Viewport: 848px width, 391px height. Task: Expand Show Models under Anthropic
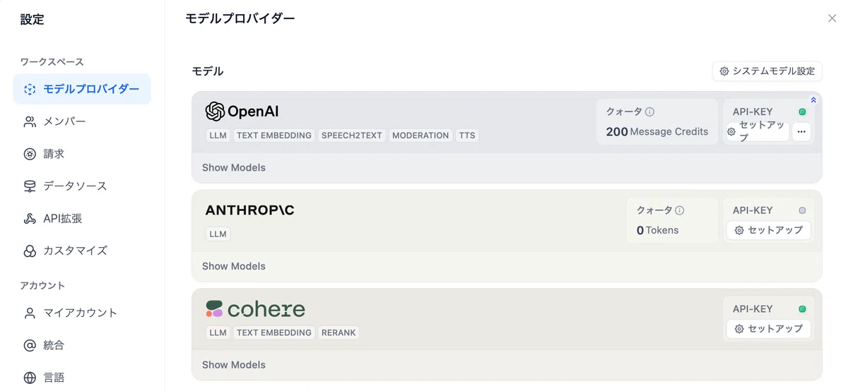click(x=234, y=266)
